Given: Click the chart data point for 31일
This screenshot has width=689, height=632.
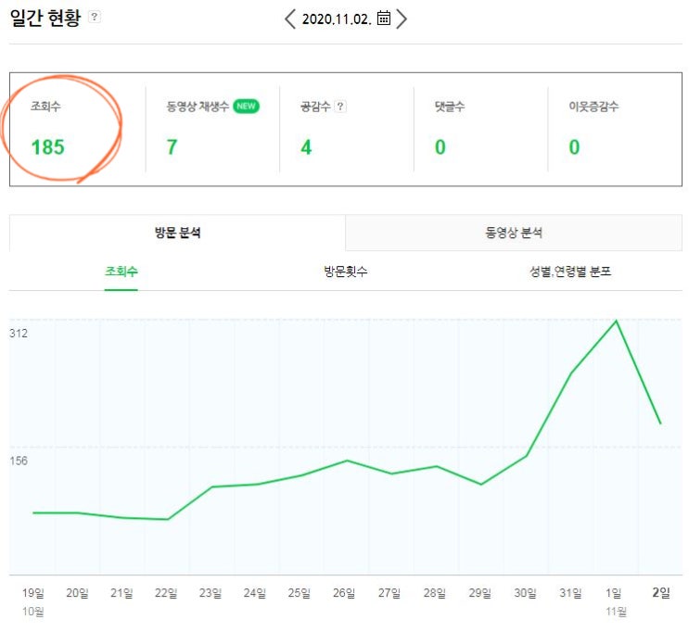Looking at the screenshot, I should tap(571, 373).
